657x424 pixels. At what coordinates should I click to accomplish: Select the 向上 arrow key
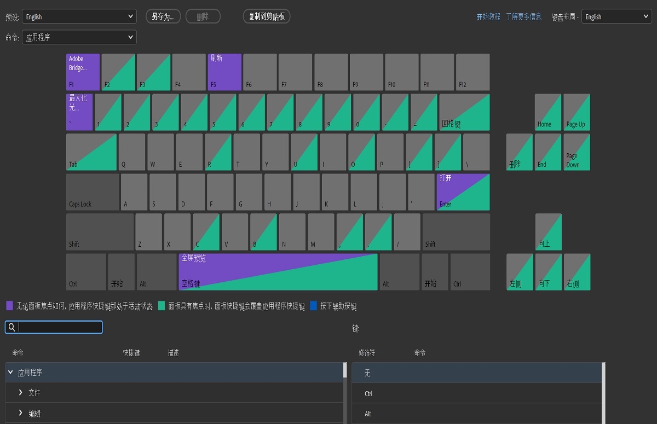[548, 232]
